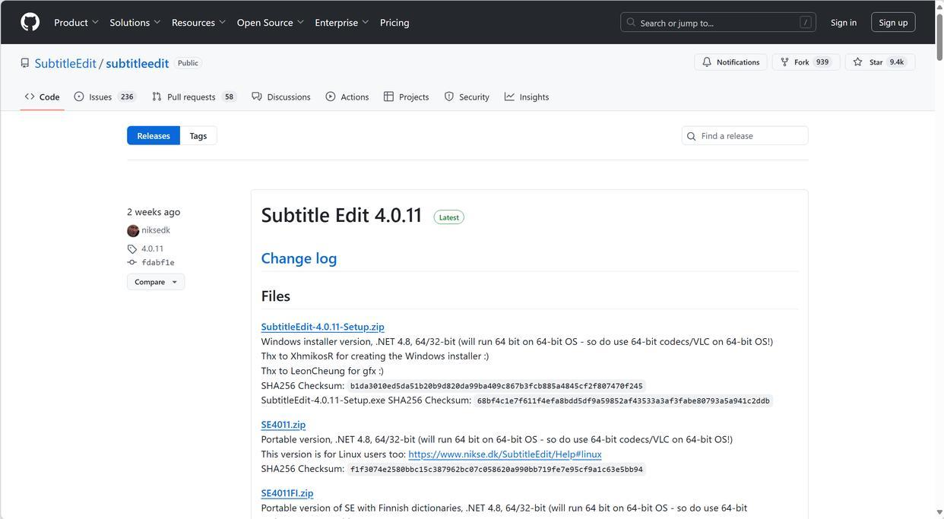944x519 pixels.
Task: Open the Product menu dropdown
Action: pyautogui.click(x=76, y=23)
